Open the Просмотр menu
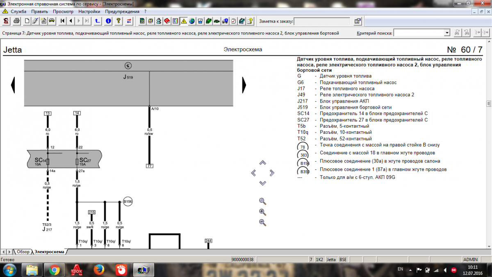 point(64,11)
